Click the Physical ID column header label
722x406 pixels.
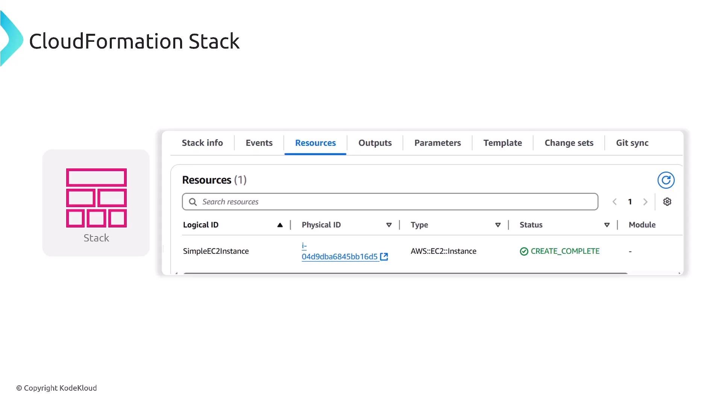(321, 225)
